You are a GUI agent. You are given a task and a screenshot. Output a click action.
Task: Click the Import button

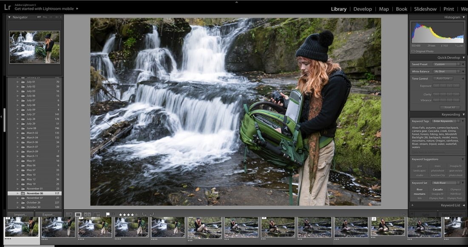coord(20,215)
